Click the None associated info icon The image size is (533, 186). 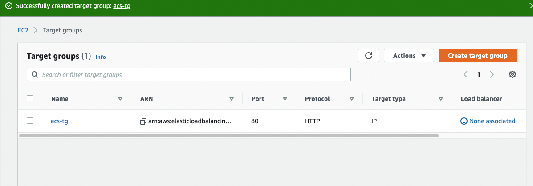(464, 121)
